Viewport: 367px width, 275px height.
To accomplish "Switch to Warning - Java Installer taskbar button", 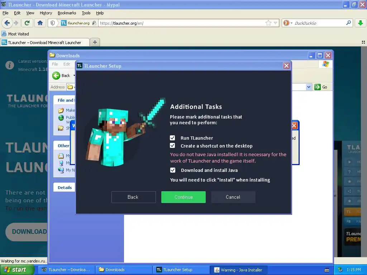I will point(239,270).
